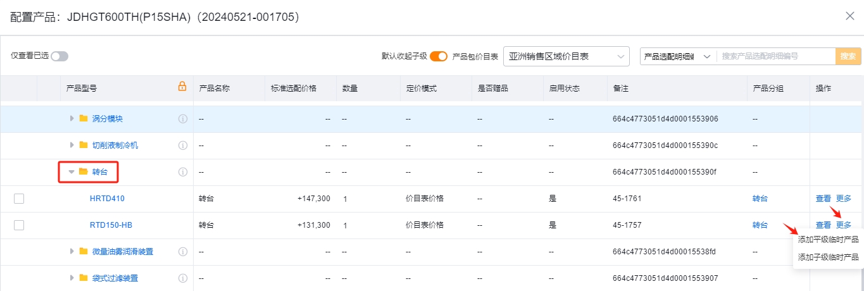The height and width of the screenshot is (291, 864).
Task: Expand the 切削液制冷机 tree node
Action: pos(72,145)
